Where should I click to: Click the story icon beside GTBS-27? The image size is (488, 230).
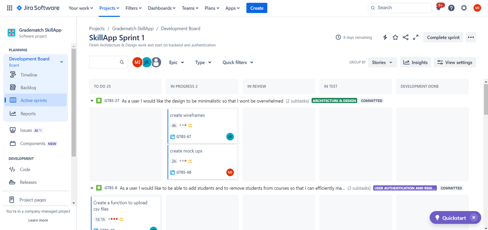click(x=99, y=100)
